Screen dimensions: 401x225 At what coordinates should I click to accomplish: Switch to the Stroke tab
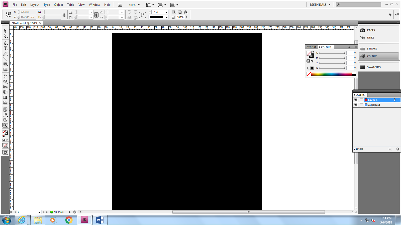[311, 47]
